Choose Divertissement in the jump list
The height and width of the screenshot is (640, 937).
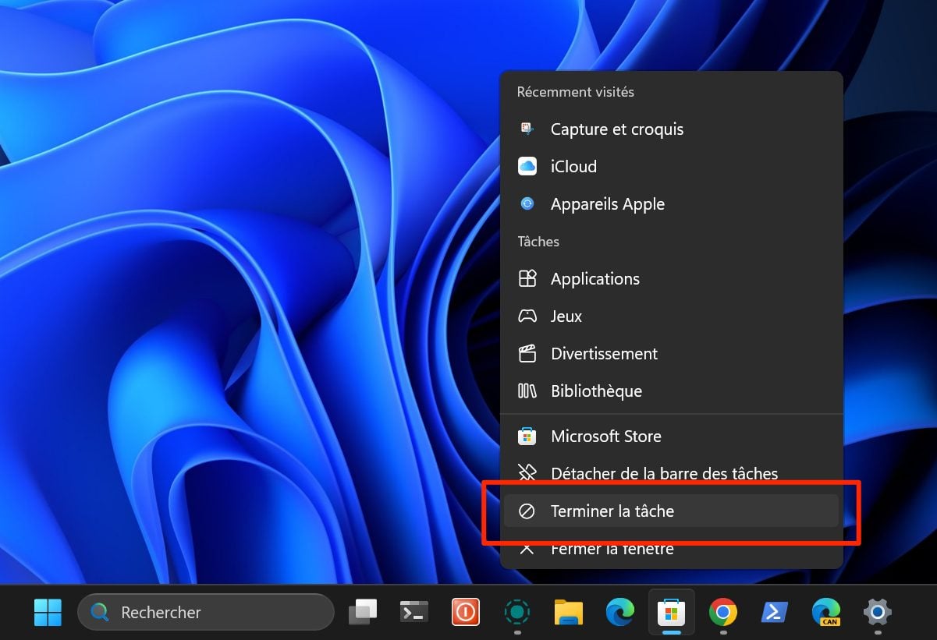click(x=671, y=354)
